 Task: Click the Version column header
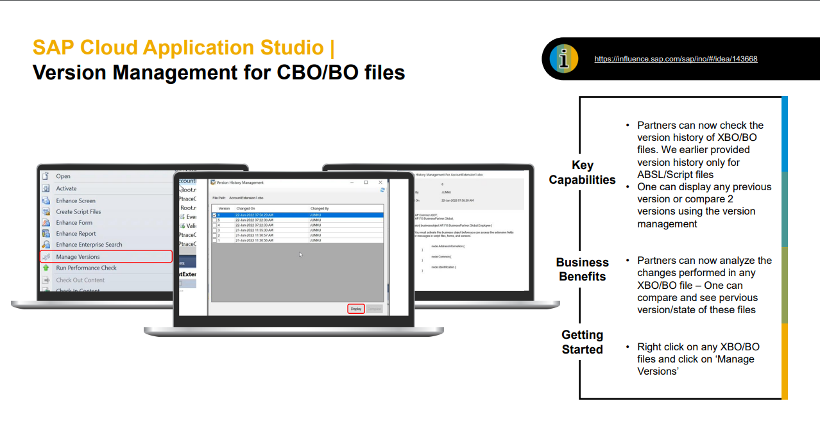(224, 209)
